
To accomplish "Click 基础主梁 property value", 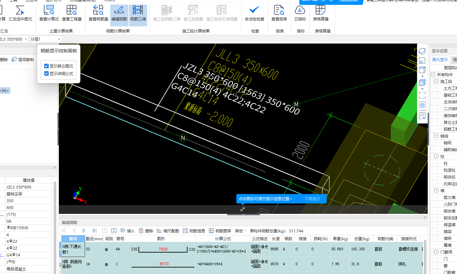I will (29, 194).
